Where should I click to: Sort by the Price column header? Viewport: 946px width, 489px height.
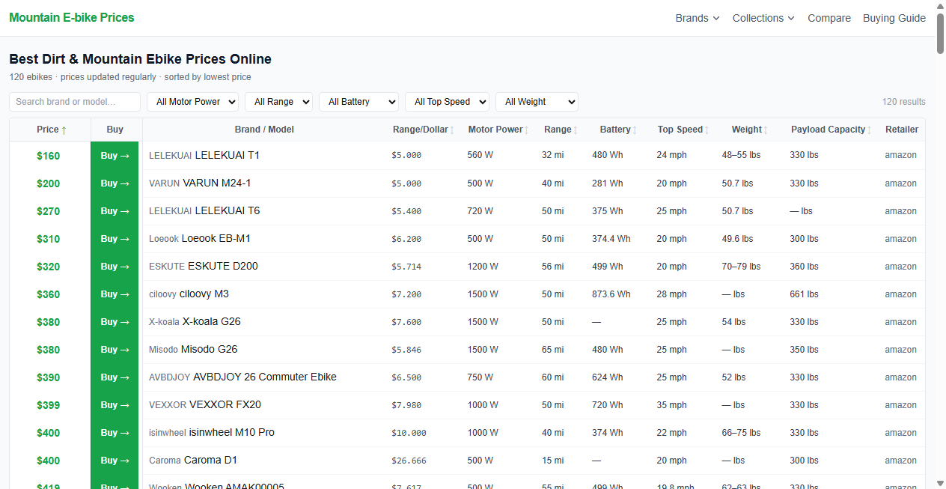tap(51, 130)
